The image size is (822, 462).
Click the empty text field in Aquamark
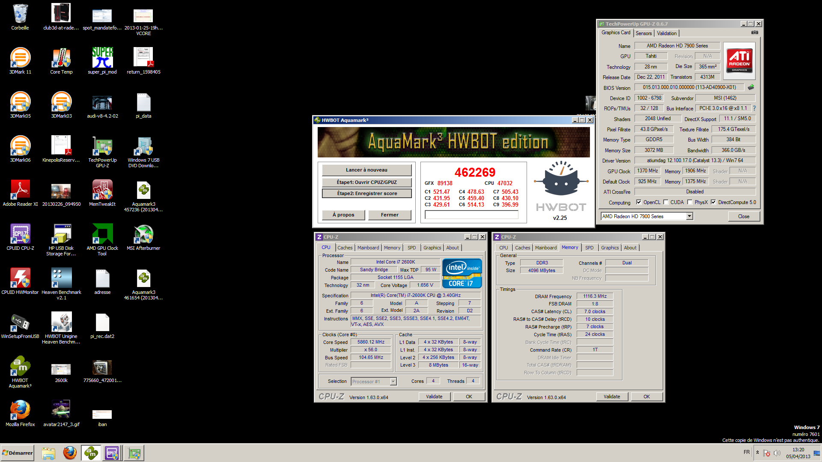click(x=471, y=215)
